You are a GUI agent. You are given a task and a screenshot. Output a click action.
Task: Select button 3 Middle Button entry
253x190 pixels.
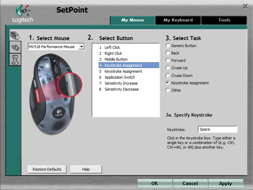click(x=116, y=59)
